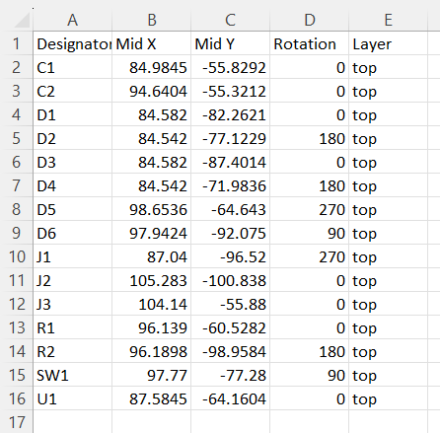Select cell containing D6
Screen dimensions: 440x433
point(73,233)
